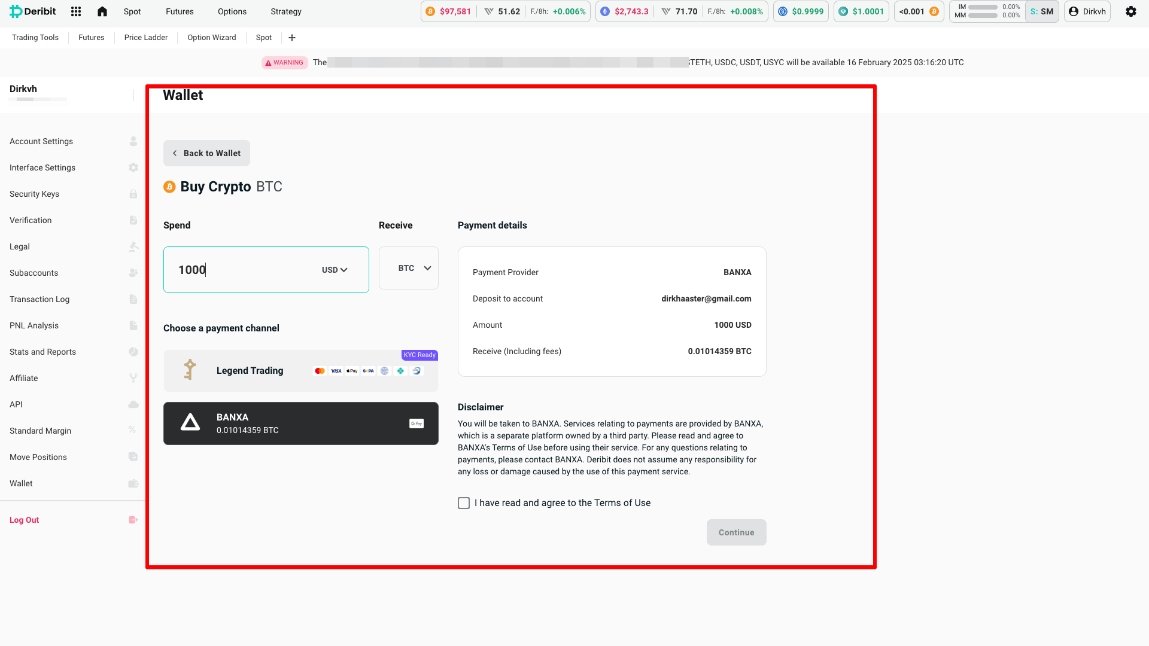Open the Options top menu
Viewport: 1149px width, 646px height.
pyautogui.click(x=232, y=11)
